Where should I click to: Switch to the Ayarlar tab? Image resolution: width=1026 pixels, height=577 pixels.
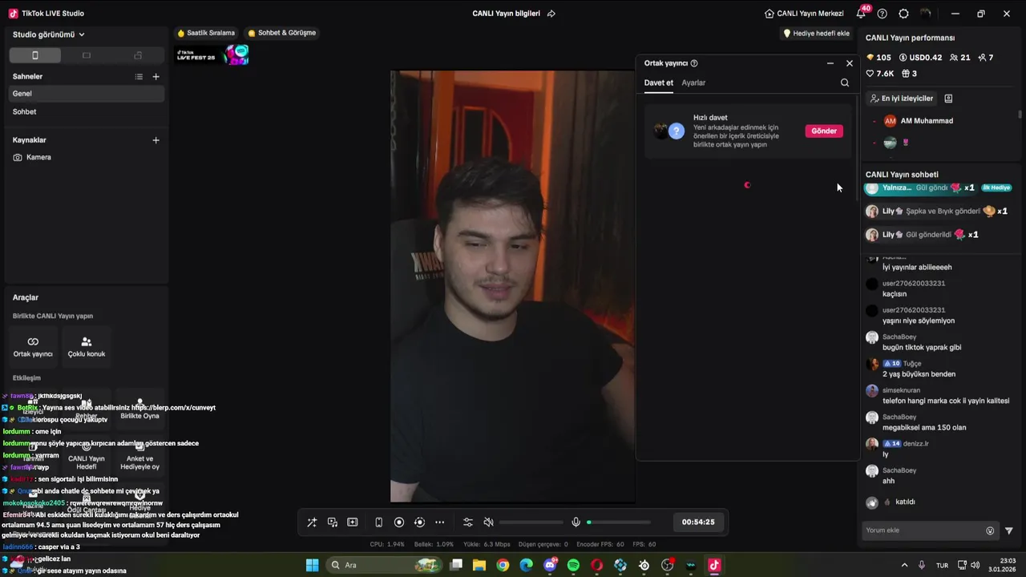click(693, 83)
